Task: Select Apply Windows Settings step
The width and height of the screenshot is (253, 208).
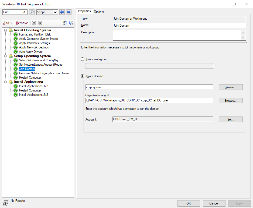Action: point(34,43)
